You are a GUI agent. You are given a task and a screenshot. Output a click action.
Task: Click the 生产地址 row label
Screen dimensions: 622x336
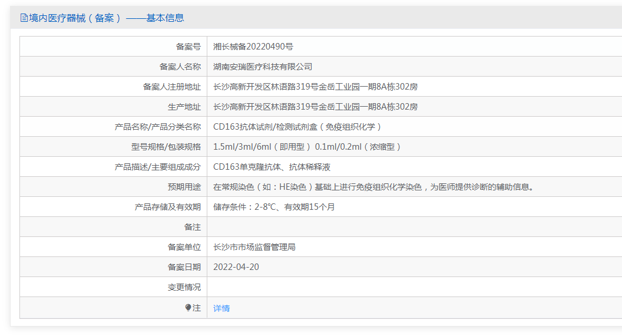184,107
